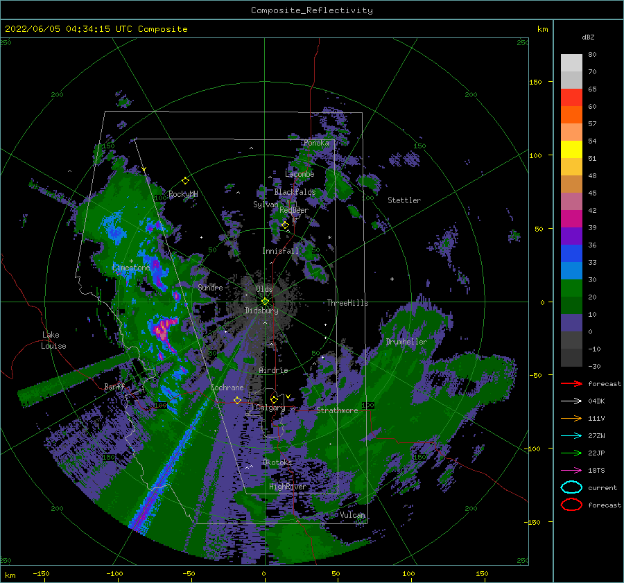Click the red forecast arrow in legend
This screenshot has height=583, width=624.
[x=571, y=383]
